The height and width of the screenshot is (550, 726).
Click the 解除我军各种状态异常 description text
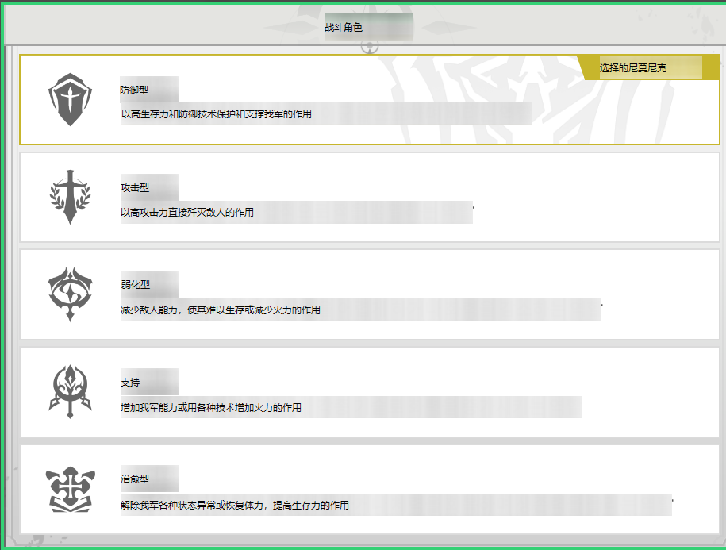pyautogui.click(x=235, y=505)
